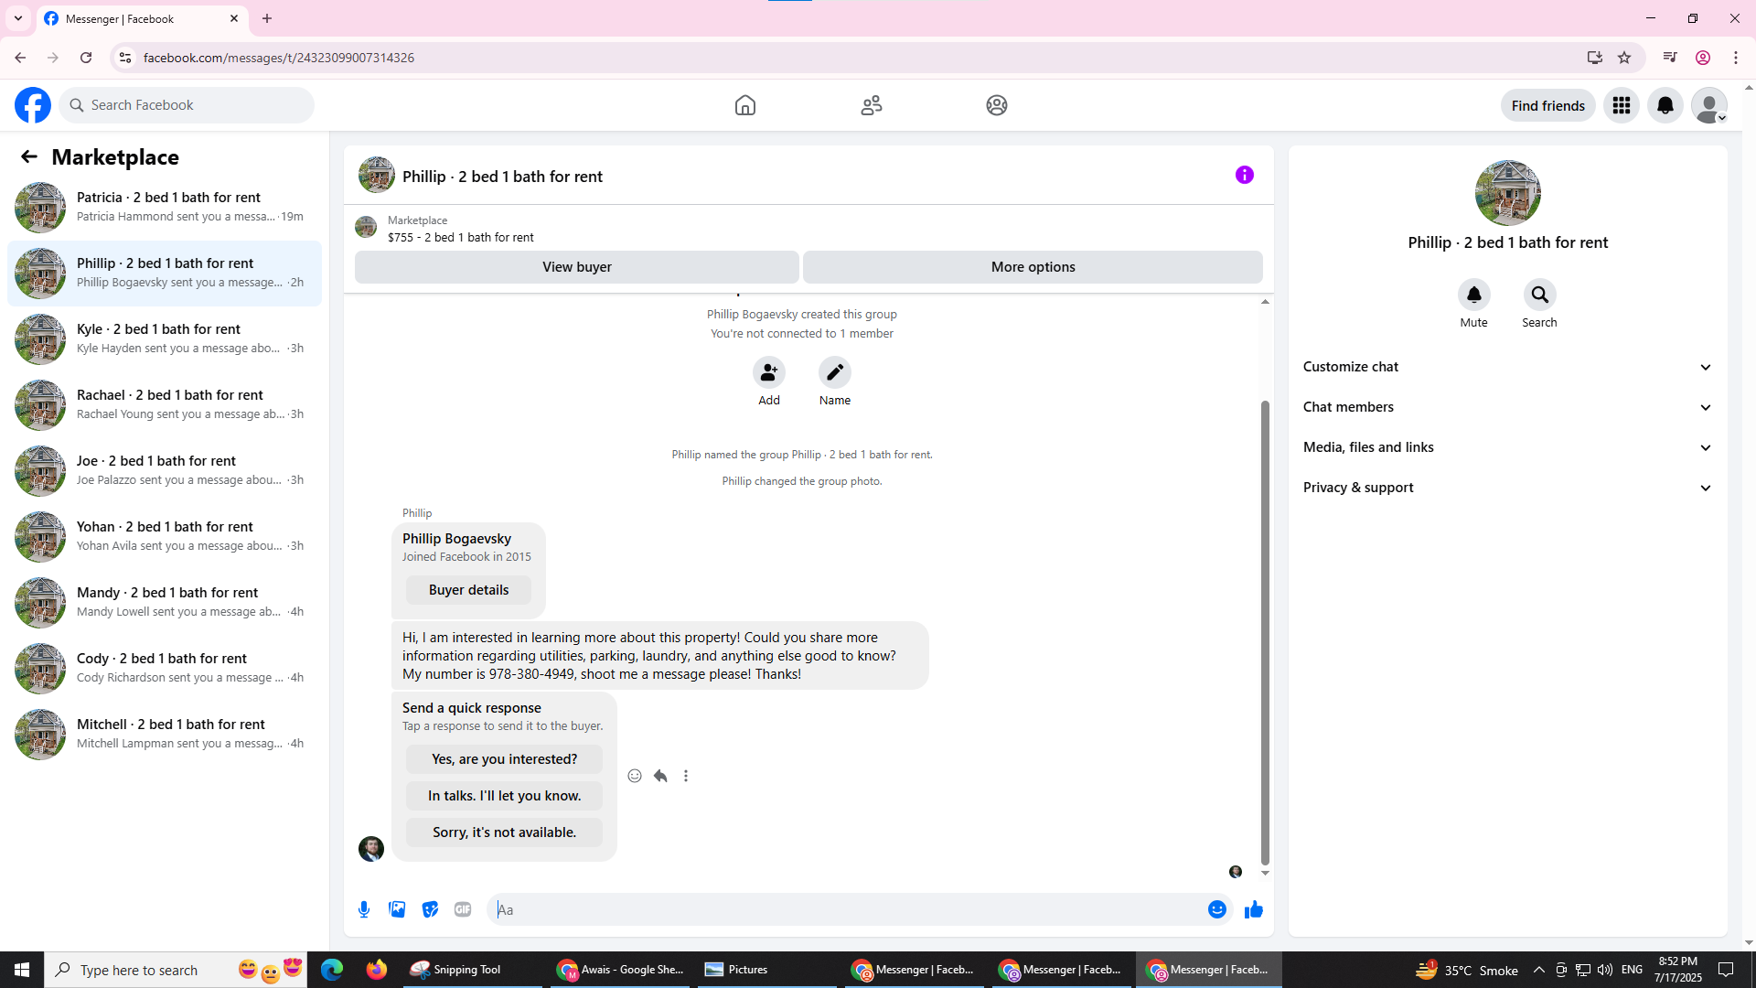Open Chrome's three-dot menu
The image size is (1756, 988).
[x=1736, y=58]
